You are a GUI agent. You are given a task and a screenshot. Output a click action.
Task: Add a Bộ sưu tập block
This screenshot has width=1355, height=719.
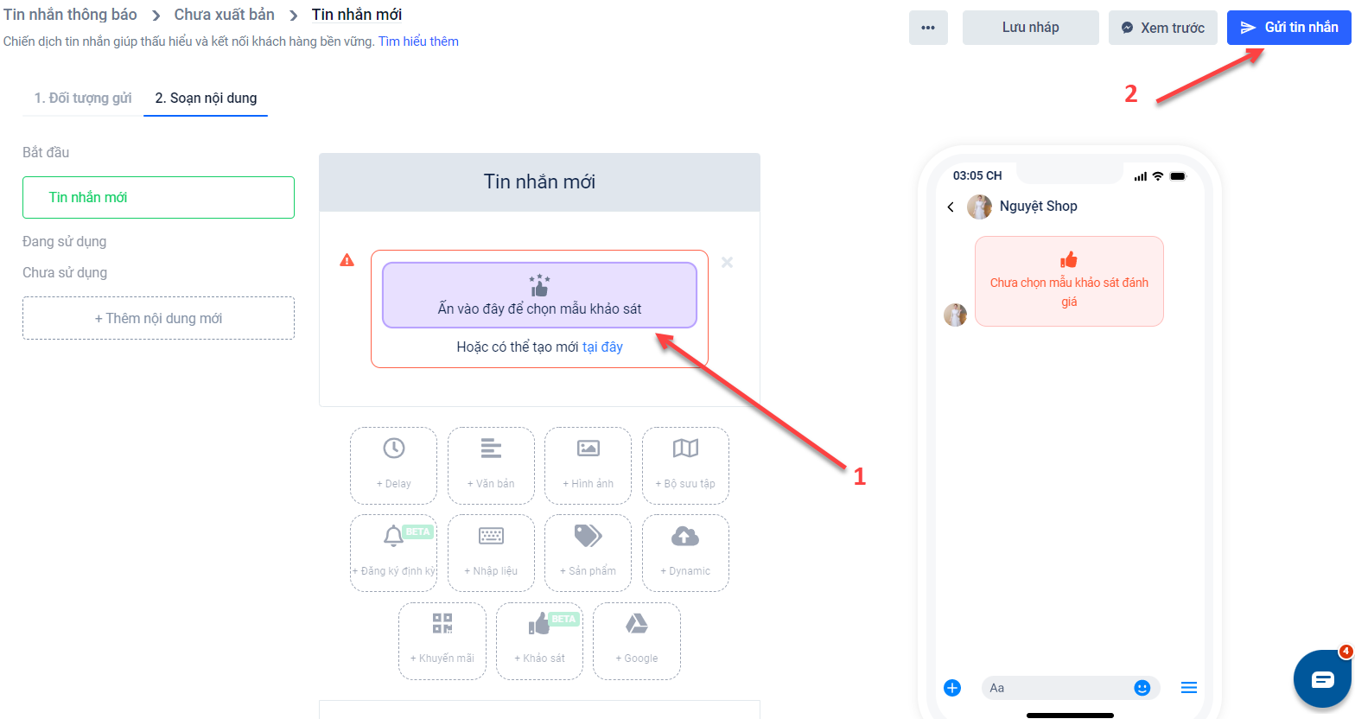click(685, 466)
